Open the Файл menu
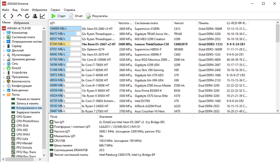Viewport: 280px width, 162px height. point(6,10)
